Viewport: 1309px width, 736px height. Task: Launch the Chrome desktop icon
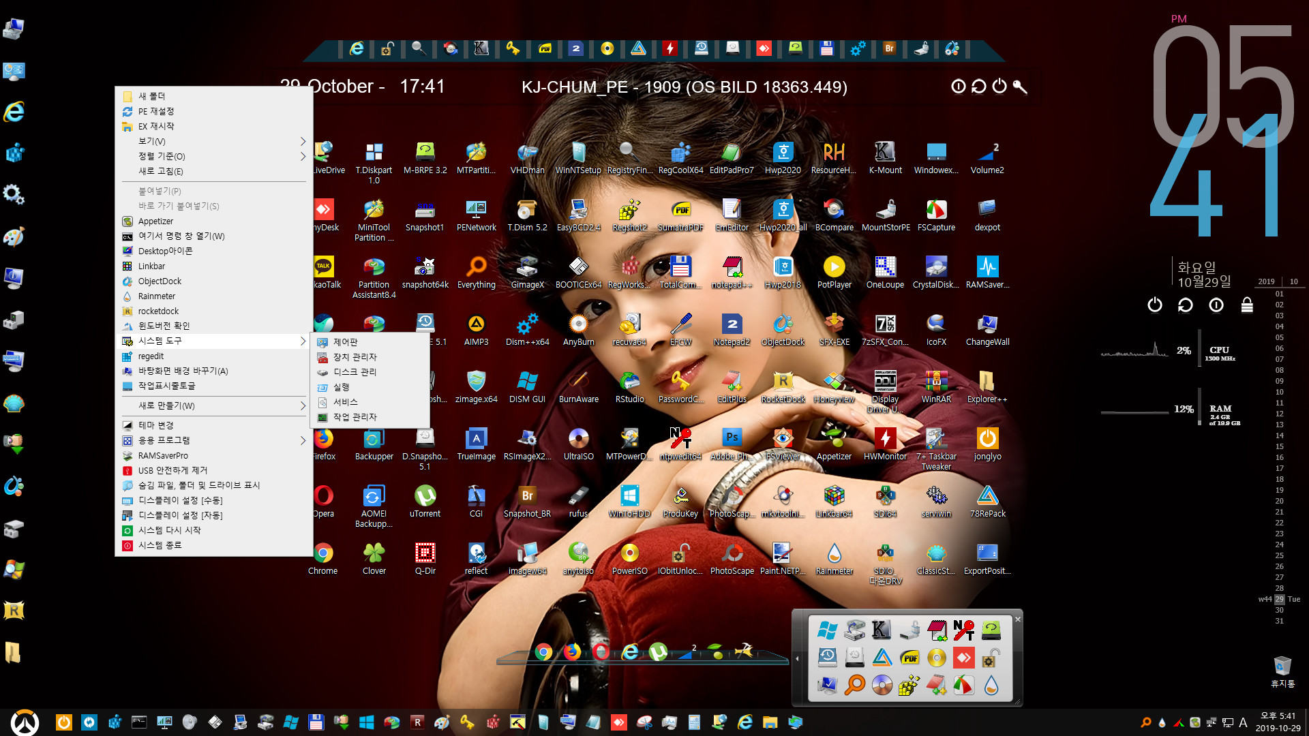tap(322, 558)
